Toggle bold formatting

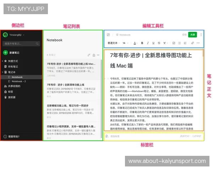point(142,43)
